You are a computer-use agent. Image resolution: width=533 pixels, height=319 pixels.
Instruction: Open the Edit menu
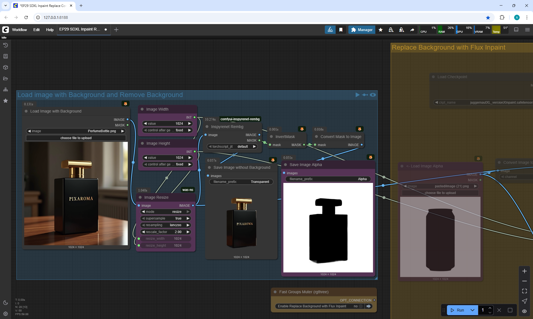(36, 30)
